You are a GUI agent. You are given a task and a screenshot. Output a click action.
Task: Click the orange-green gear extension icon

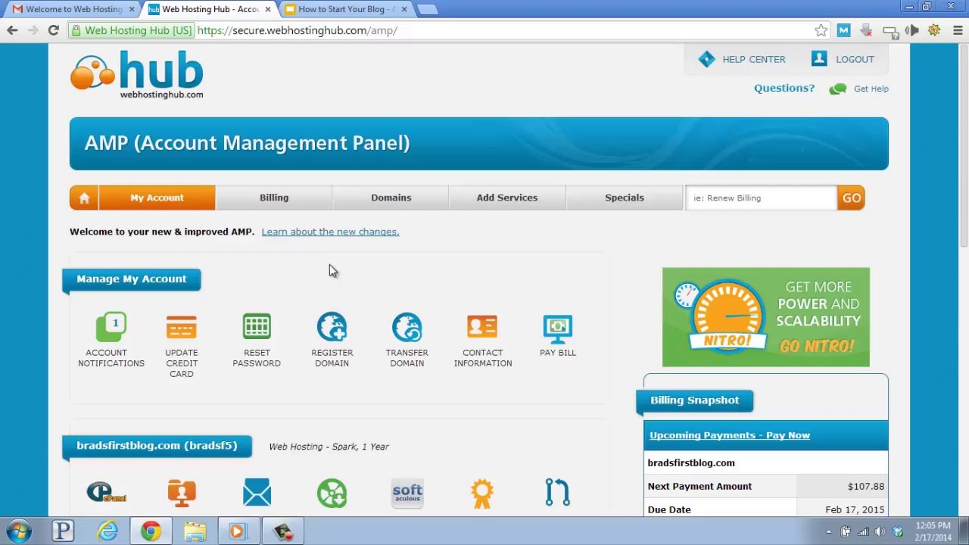click(934, 30)
